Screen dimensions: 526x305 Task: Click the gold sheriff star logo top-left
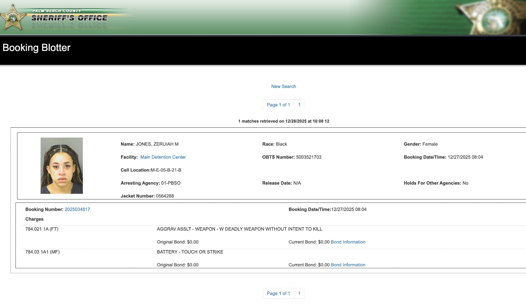pos(13,18)
